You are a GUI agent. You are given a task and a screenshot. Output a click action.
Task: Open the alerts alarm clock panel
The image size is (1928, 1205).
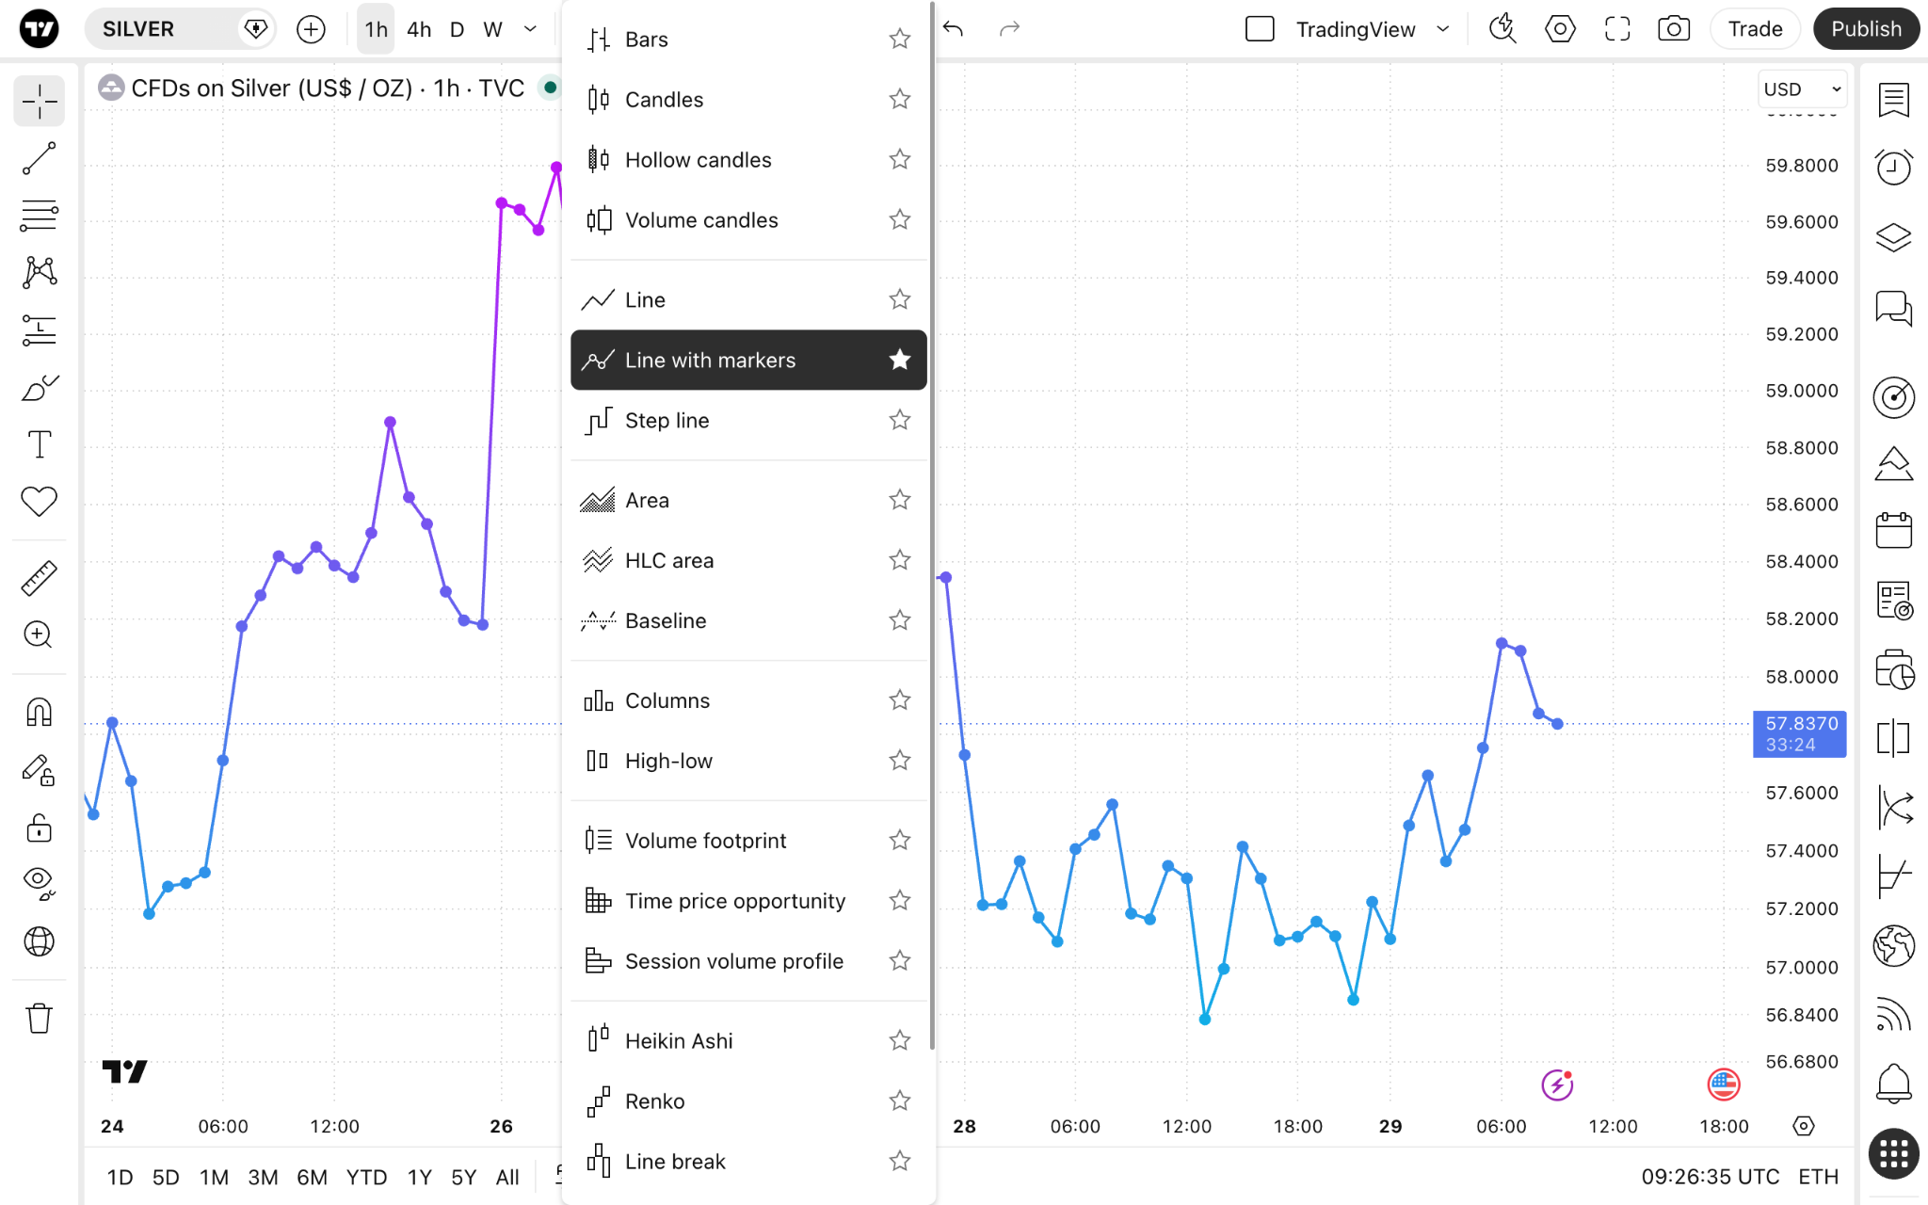[1893, 168]
